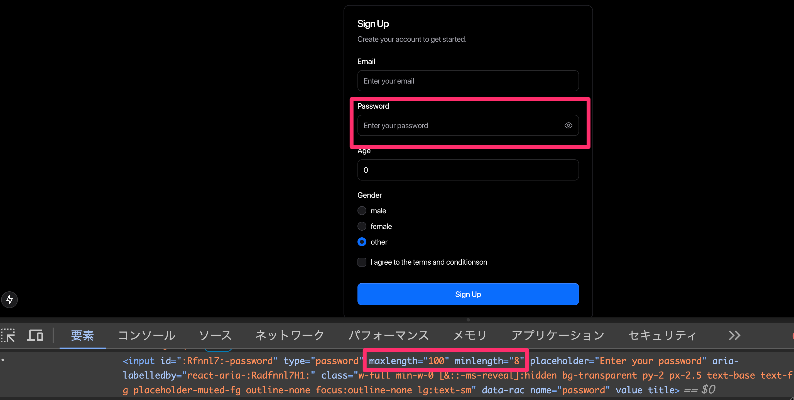Select the inspect element tool icon
This screenshot has width=794, height=400.
point(8,335)
